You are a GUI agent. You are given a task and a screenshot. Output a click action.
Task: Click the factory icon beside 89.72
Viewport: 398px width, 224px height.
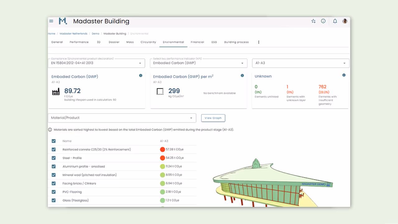pos(56,91)
